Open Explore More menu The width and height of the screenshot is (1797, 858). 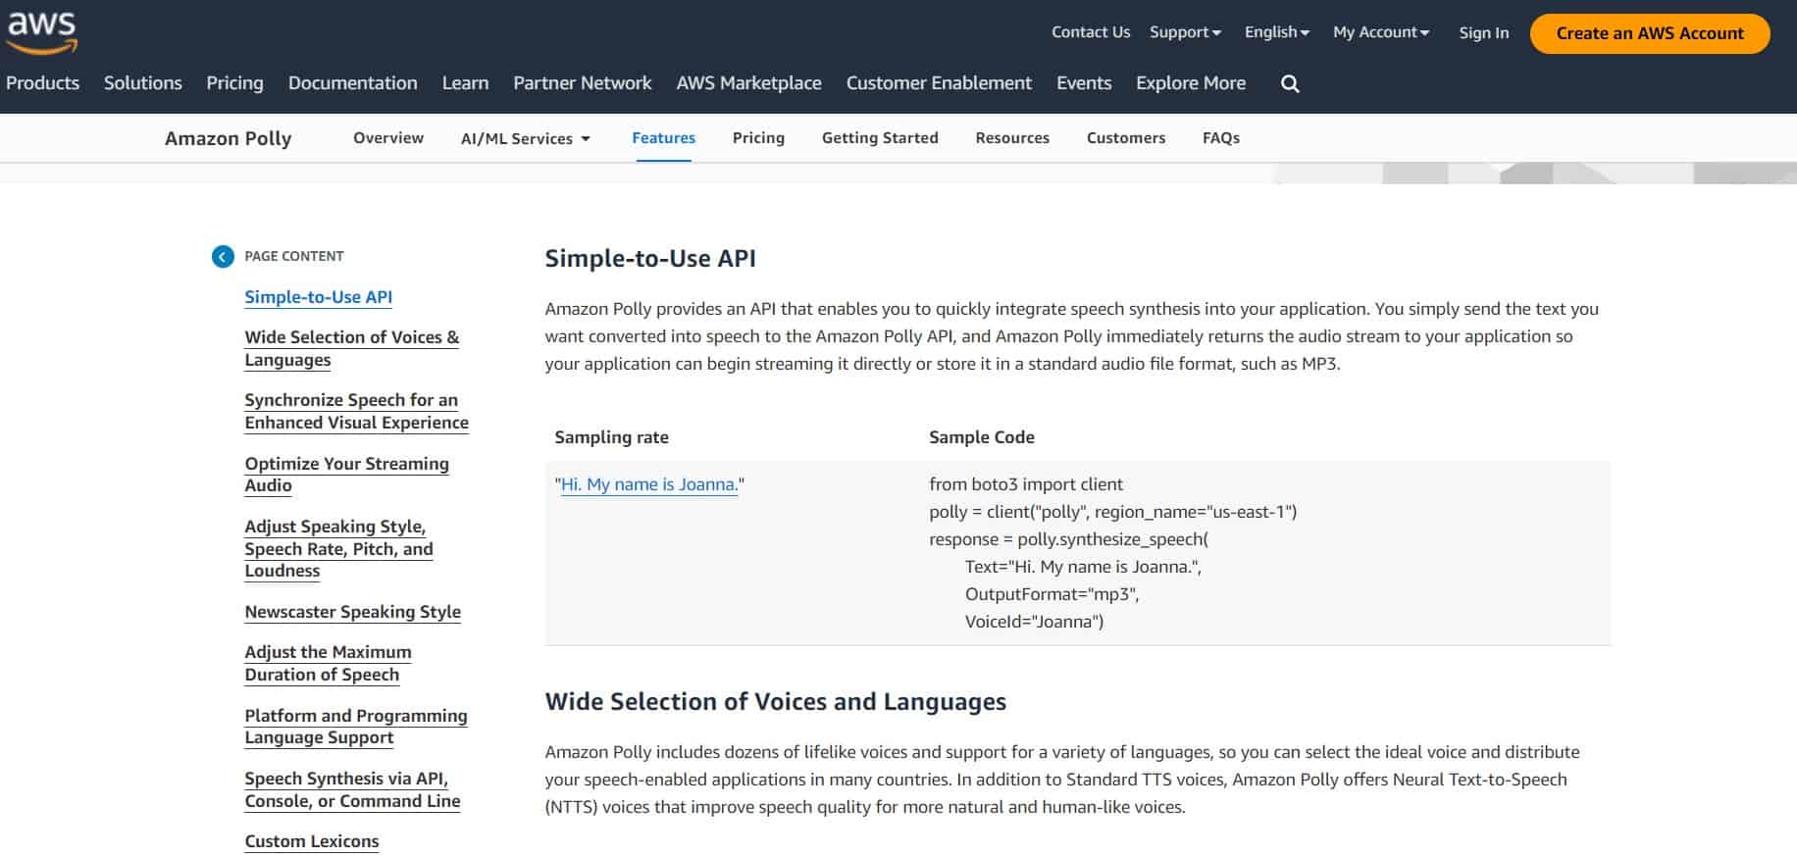click(1191, 83)
